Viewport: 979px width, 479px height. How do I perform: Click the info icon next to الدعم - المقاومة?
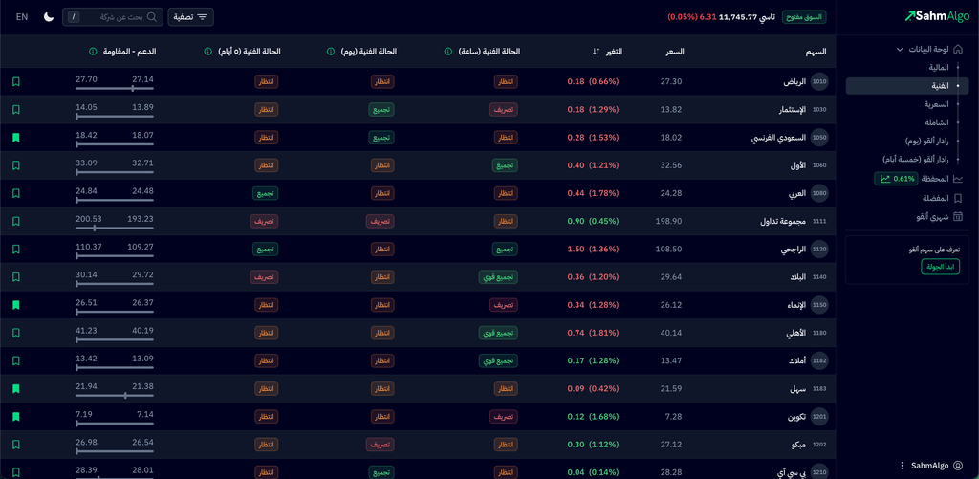(93, 52)
